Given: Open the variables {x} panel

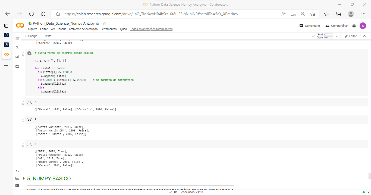Looking at the screenshot, I should point(17,57).
